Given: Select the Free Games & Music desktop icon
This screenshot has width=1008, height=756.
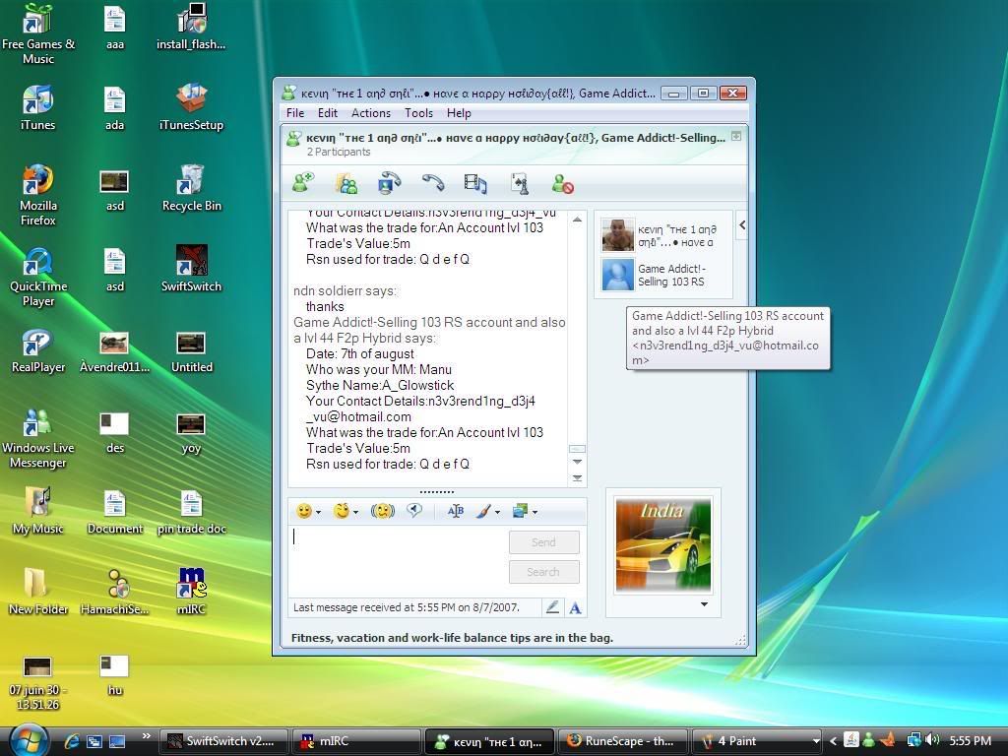Looking at the screenshot, I should [x=38, y=34].
